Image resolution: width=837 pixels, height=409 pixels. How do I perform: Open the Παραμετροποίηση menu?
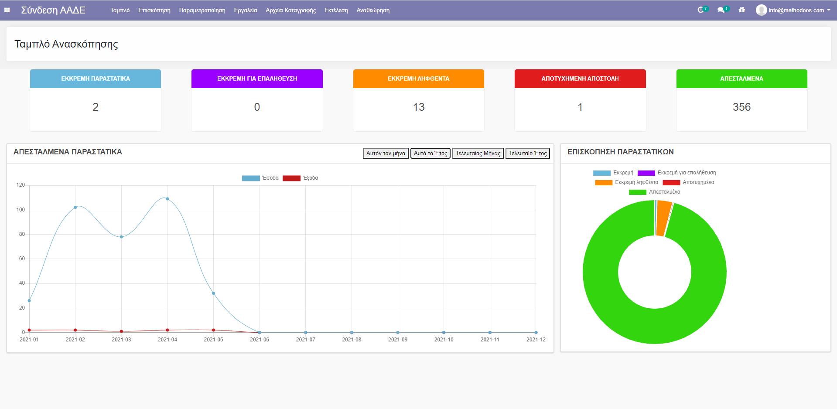point(202,10)
